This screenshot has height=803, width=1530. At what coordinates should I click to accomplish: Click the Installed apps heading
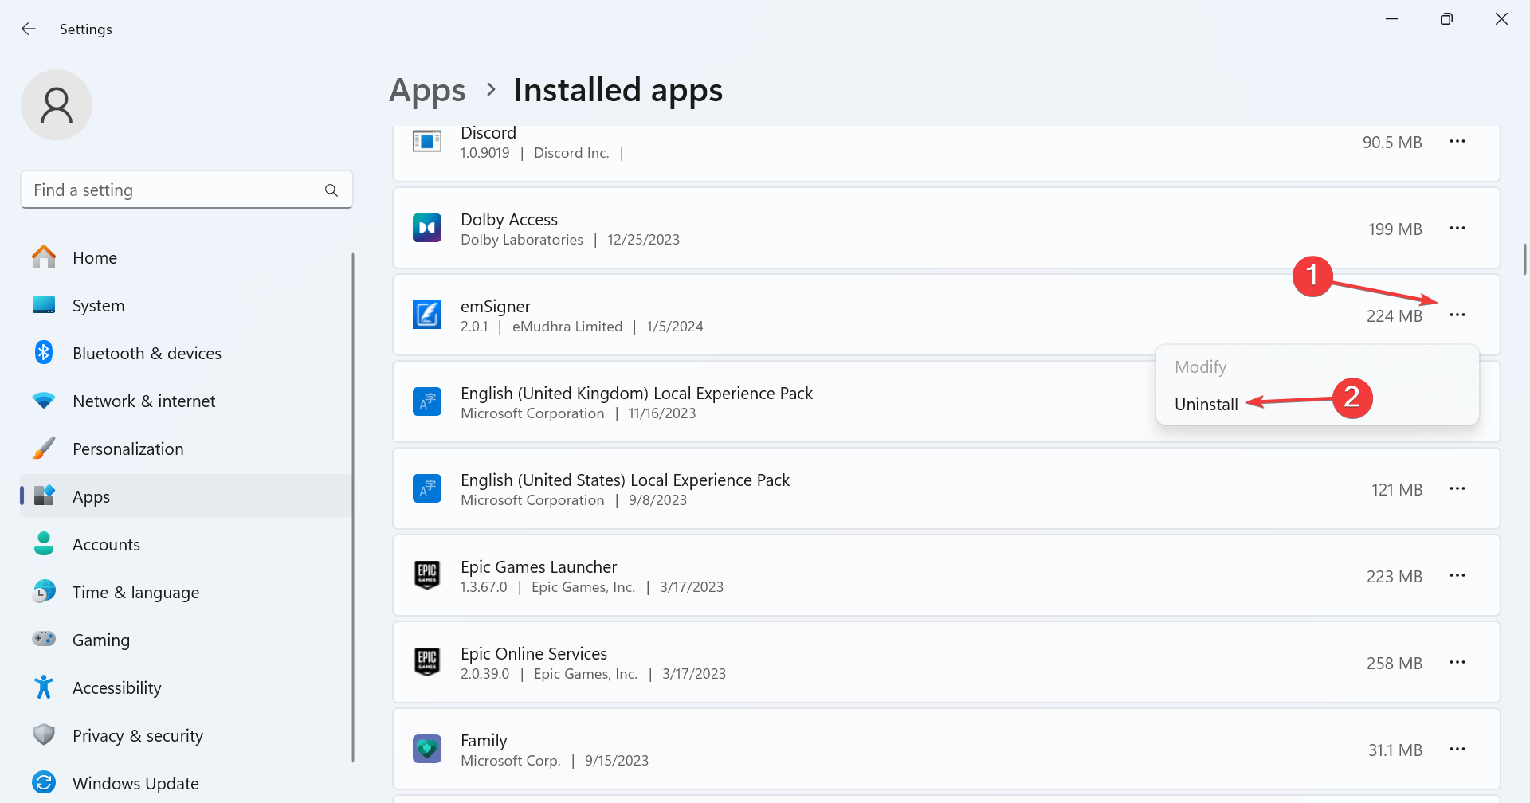(x=618, y=90)
